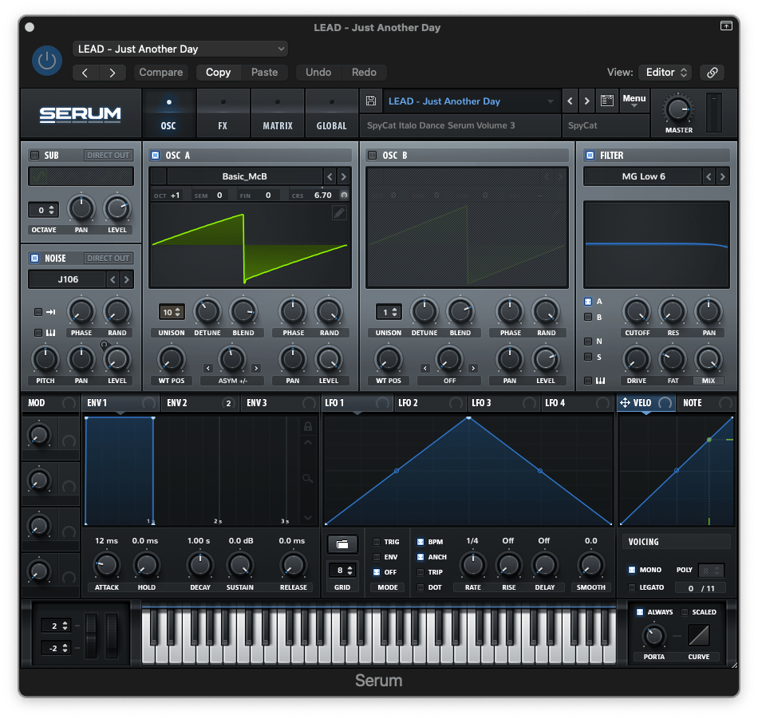Image resolution: width=758 pixels, height=719 pixels.
Task: Click the link sidechain chain icon
Action: [712, 73]
